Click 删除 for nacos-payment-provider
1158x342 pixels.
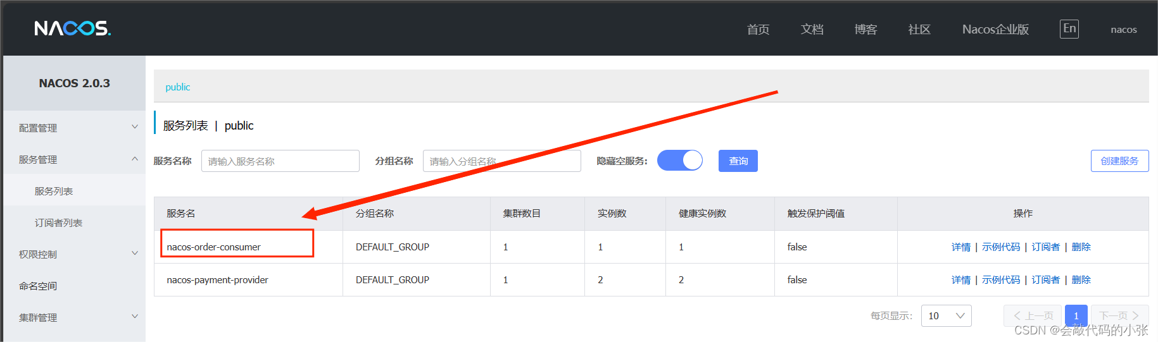[x=1081, y=279]
